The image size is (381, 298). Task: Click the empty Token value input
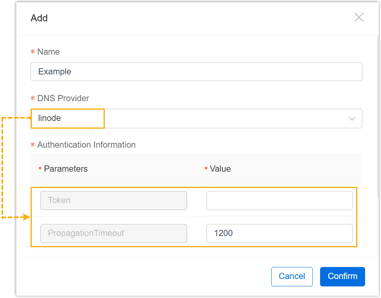coord(279,200)
